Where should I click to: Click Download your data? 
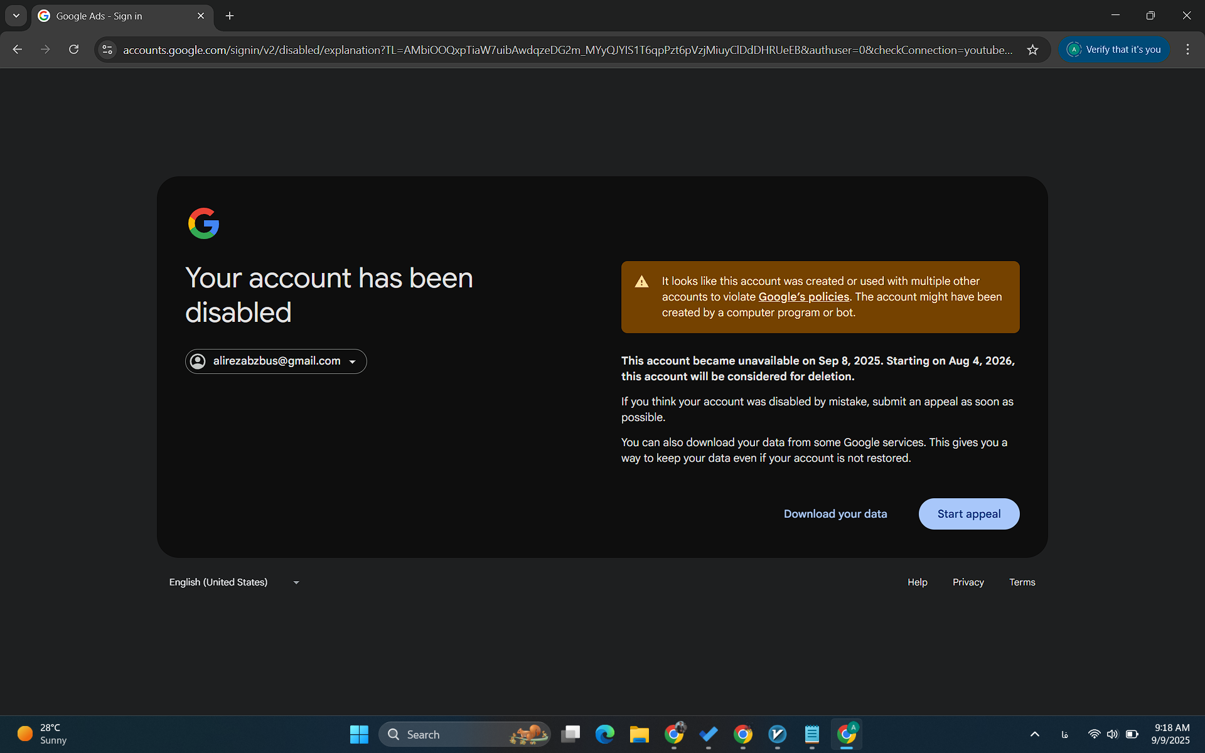point(835,514)
